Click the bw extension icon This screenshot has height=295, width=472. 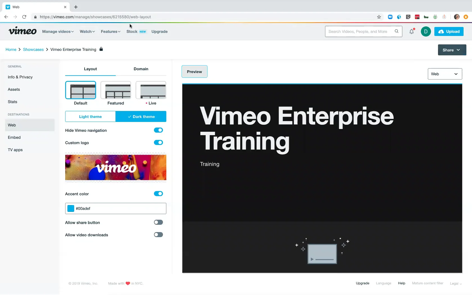[x=426, y=17]
